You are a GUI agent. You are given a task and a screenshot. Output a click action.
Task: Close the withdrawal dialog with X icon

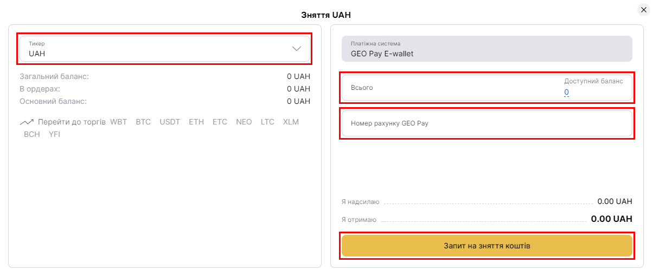point(644,10)
